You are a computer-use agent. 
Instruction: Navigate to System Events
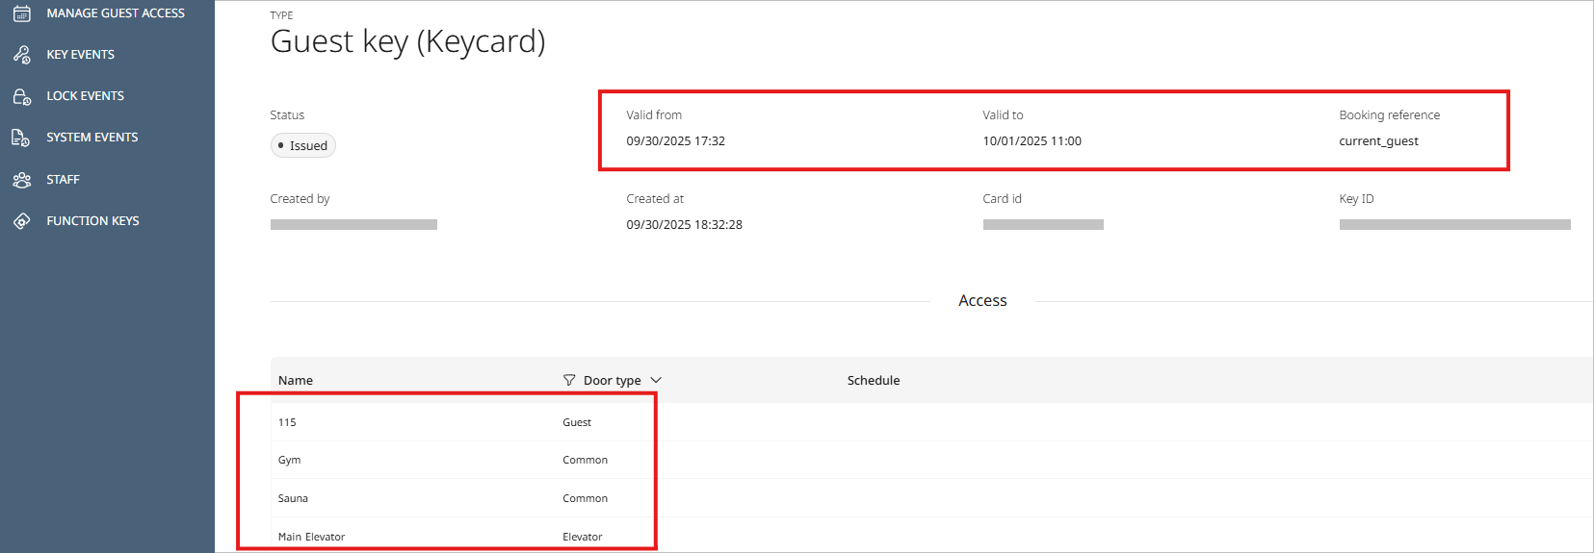pos(91,138)
